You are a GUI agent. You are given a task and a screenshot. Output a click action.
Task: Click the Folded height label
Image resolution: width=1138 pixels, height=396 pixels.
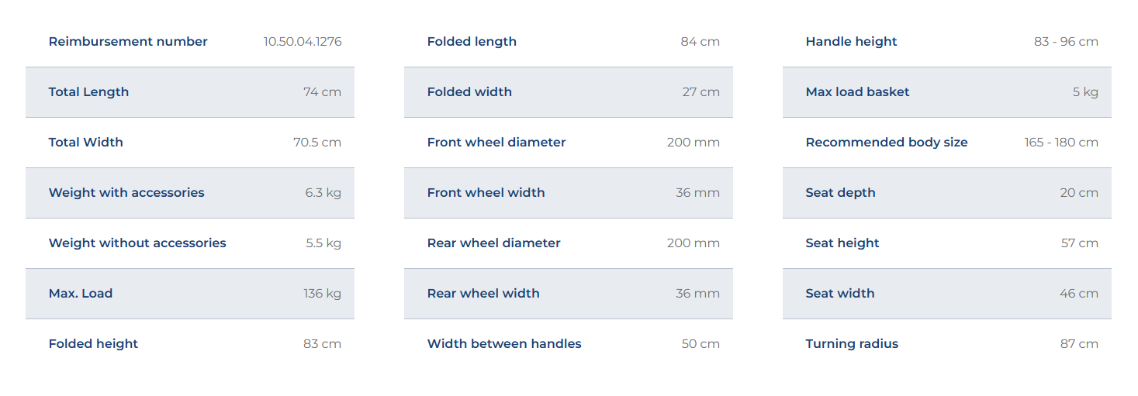pyautogui.click(x=93, y=344)
